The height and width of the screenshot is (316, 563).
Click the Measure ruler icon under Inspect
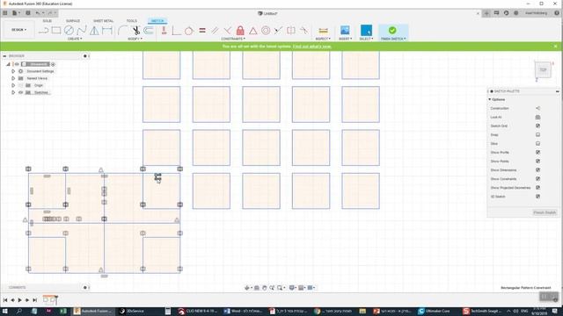coord(323,31)
